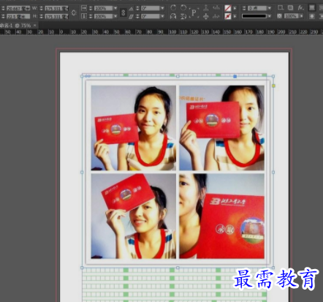
Task: Toggle the Wrap Around Object Shape button
Action: (x=311, y=17)
